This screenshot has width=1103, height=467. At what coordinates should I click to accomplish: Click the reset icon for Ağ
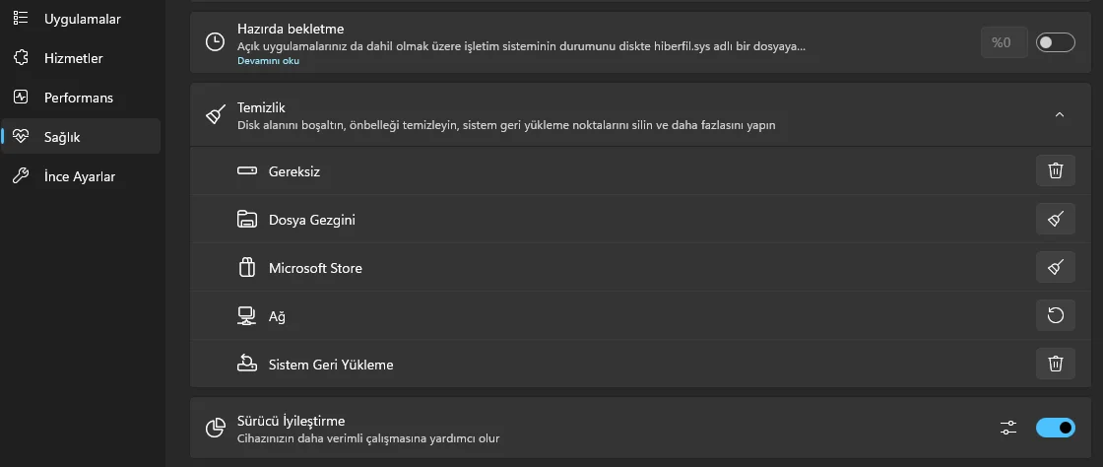(x=1055, y=316)
